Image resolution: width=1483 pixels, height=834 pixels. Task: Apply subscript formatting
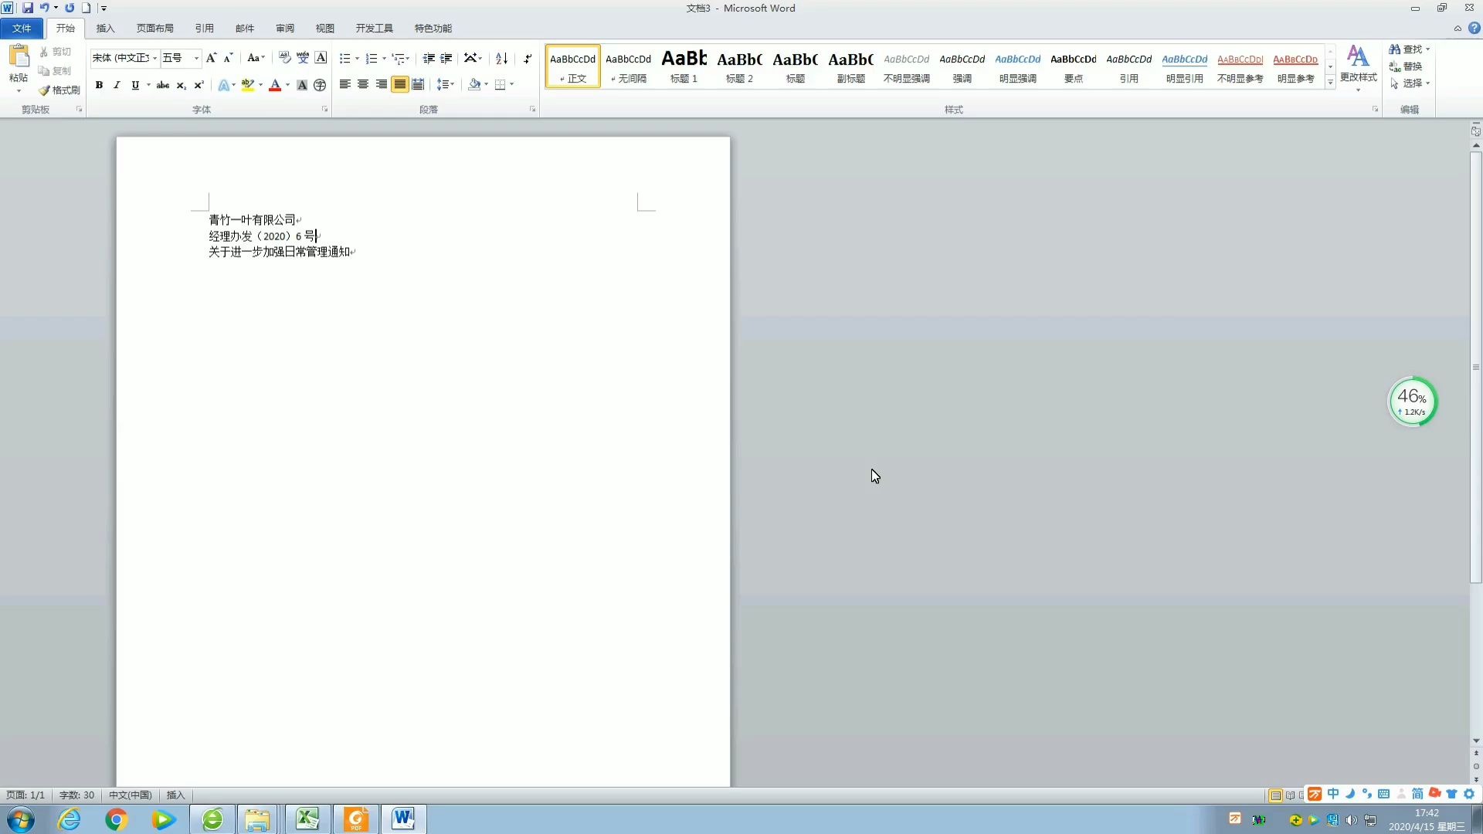click(181, 85)
